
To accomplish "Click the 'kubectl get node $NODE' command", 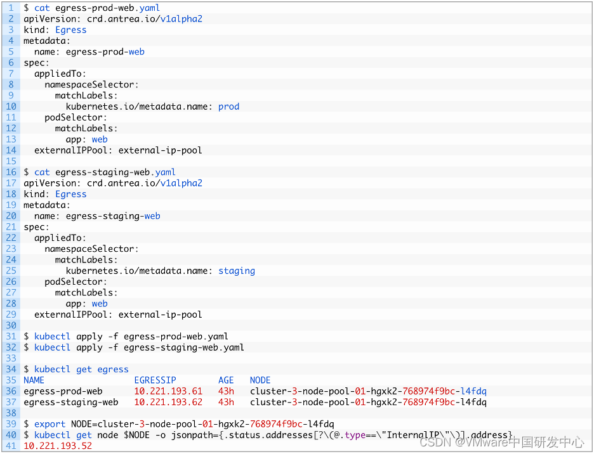I will (x=273, y=435).
